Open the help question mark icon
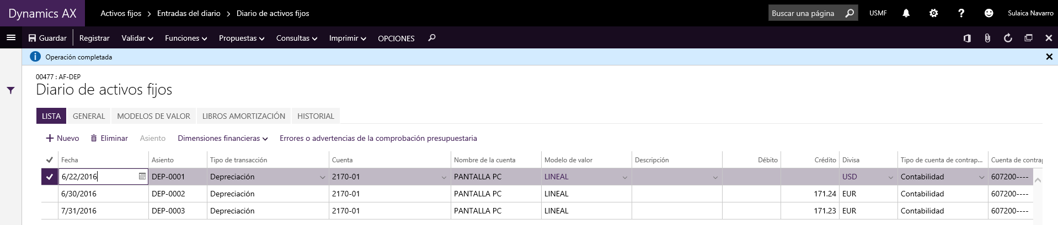 click(x=961, y=13)
